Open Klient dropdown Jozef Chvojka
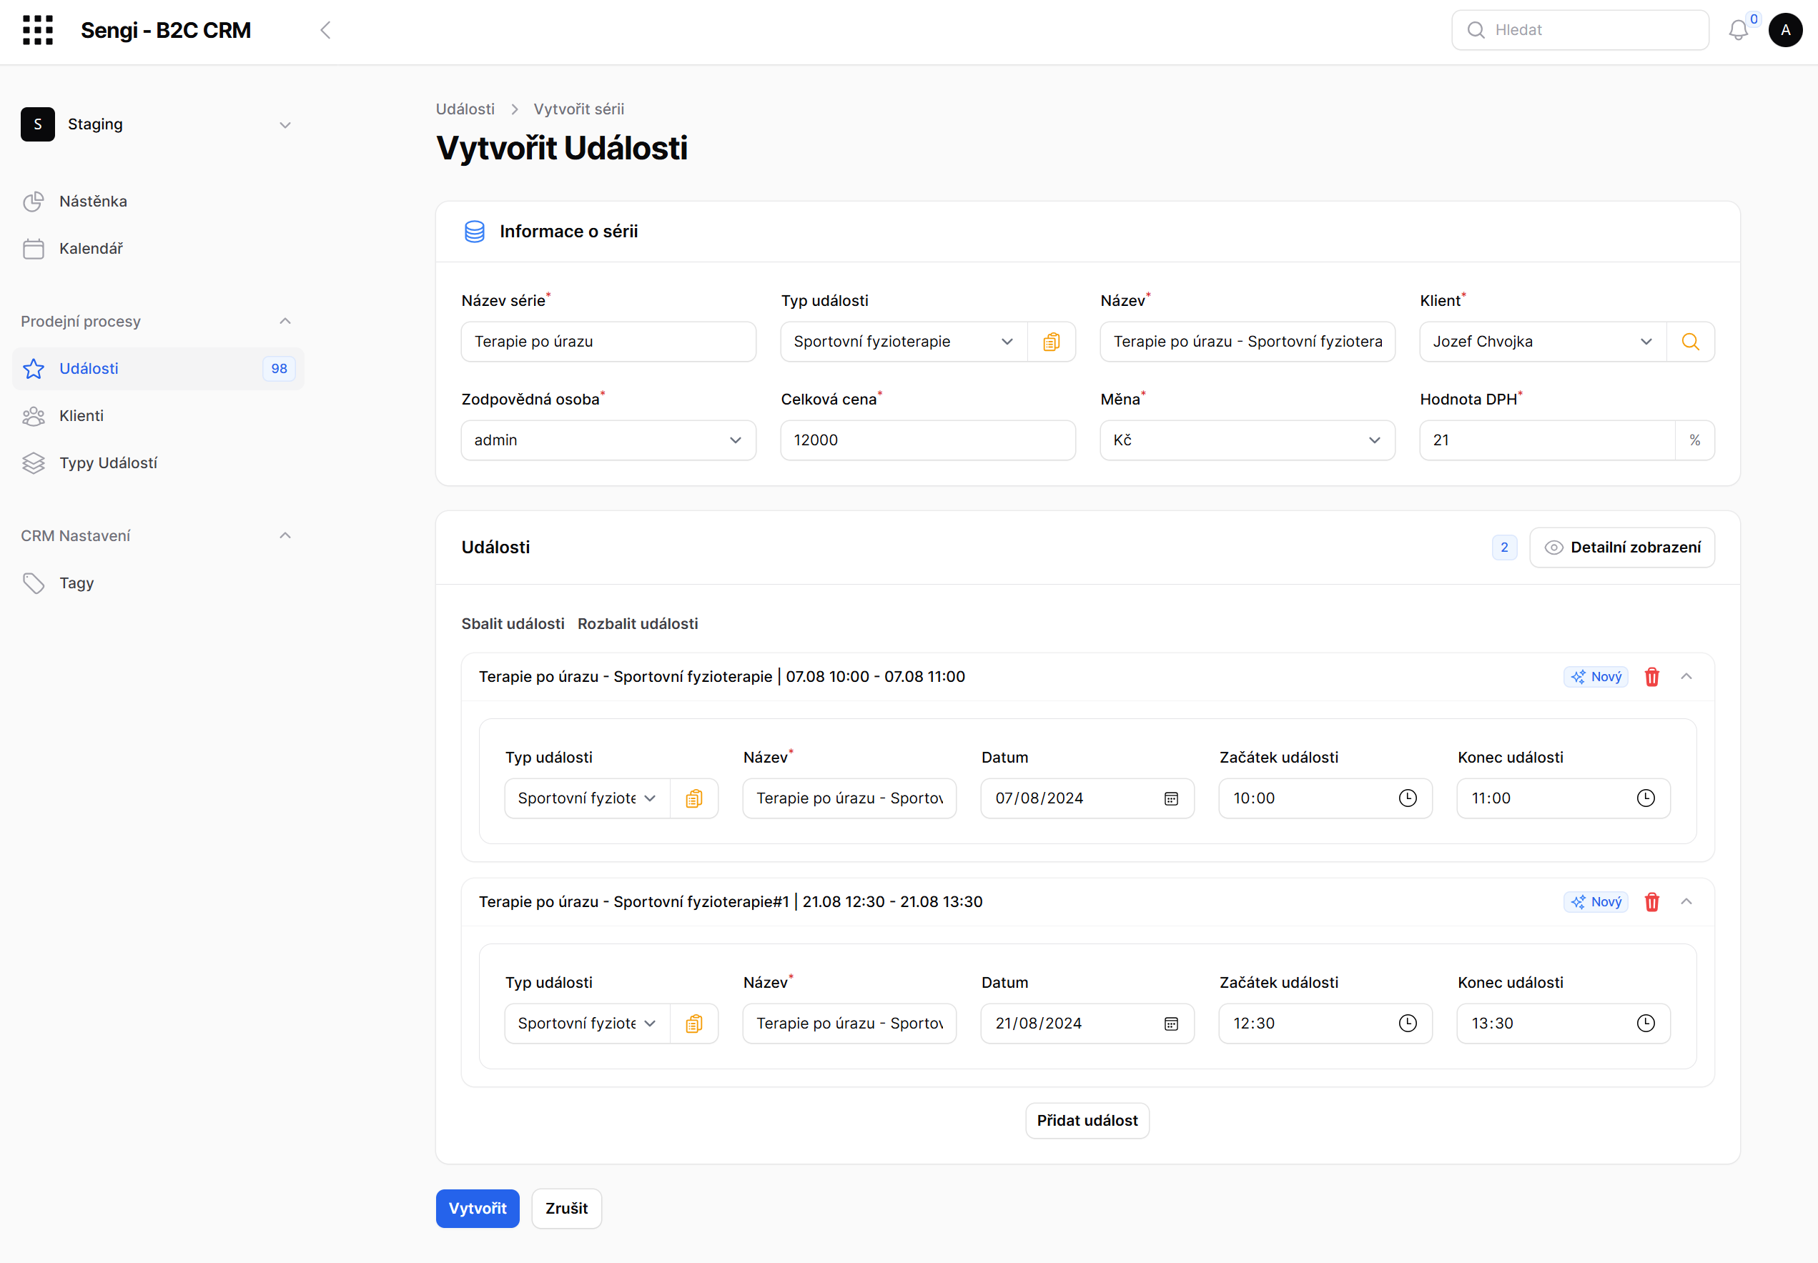The width and height of the screenshot is (1818, 1263). (1543, 342)
